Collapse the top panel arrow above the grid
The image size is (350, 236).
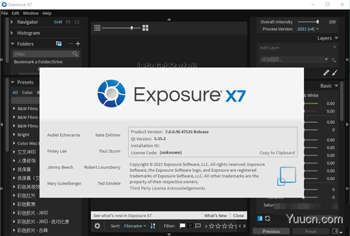169,19
